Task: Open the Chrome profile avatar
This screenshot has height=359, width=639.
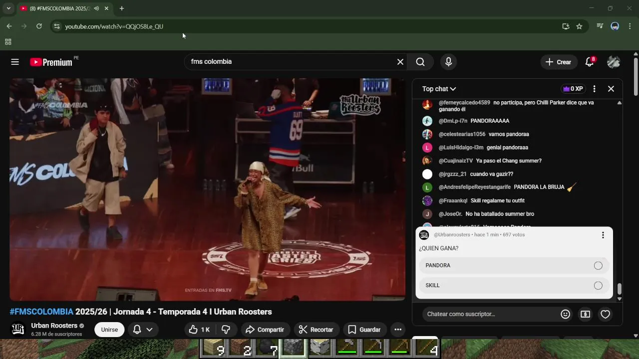Action: [x=615, y=26]
